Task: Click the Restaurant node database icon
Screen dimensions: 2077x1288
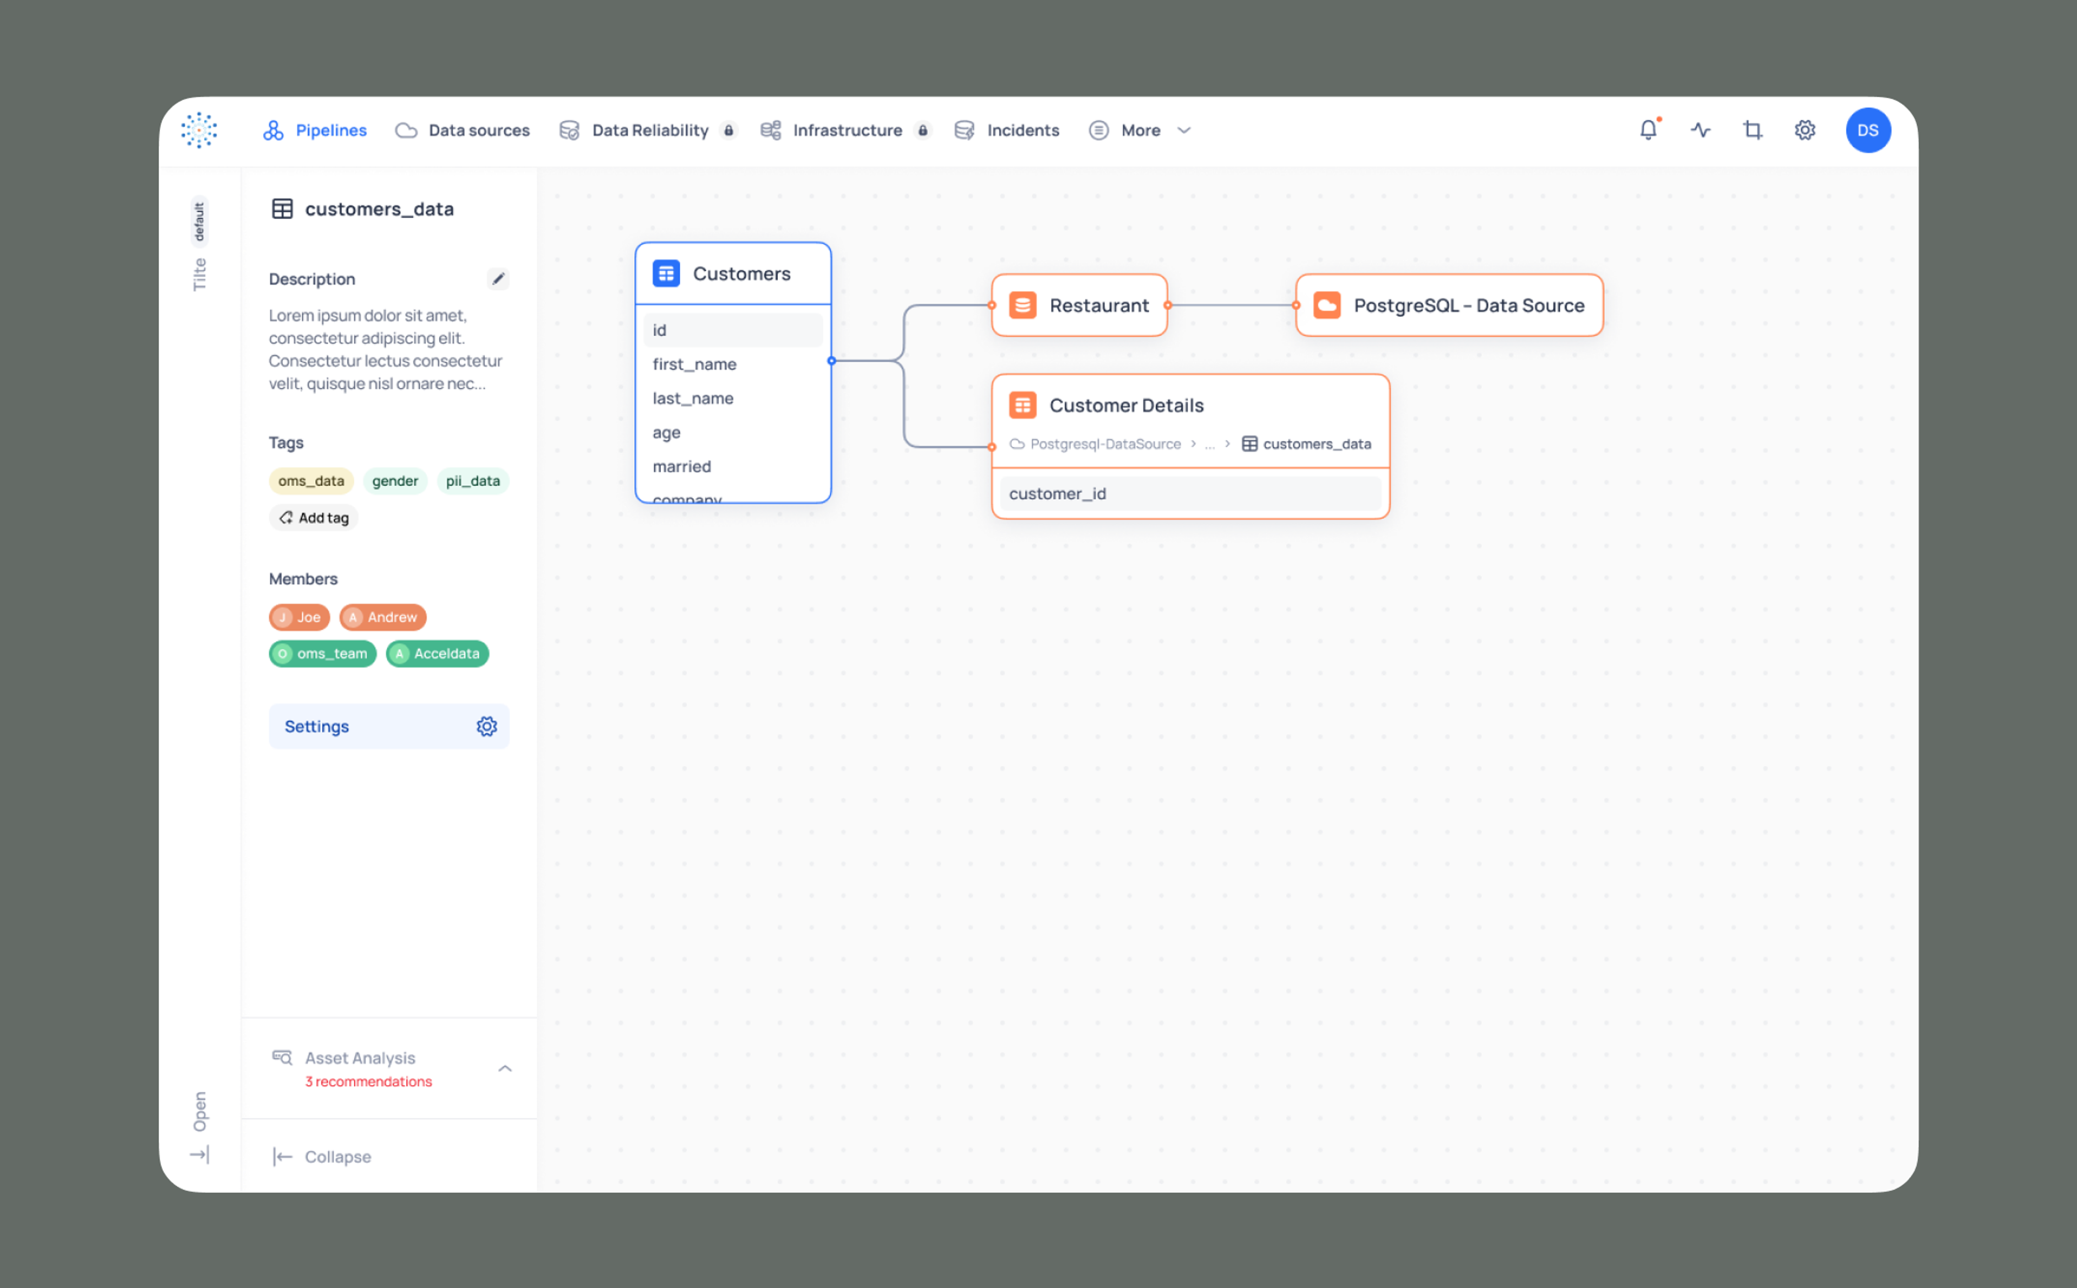Action: coord(1022,305)
